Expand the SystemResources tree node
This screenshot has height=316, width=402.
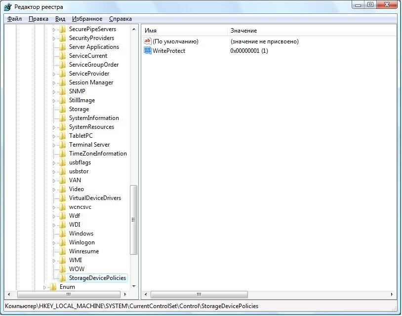coord(54,127)
